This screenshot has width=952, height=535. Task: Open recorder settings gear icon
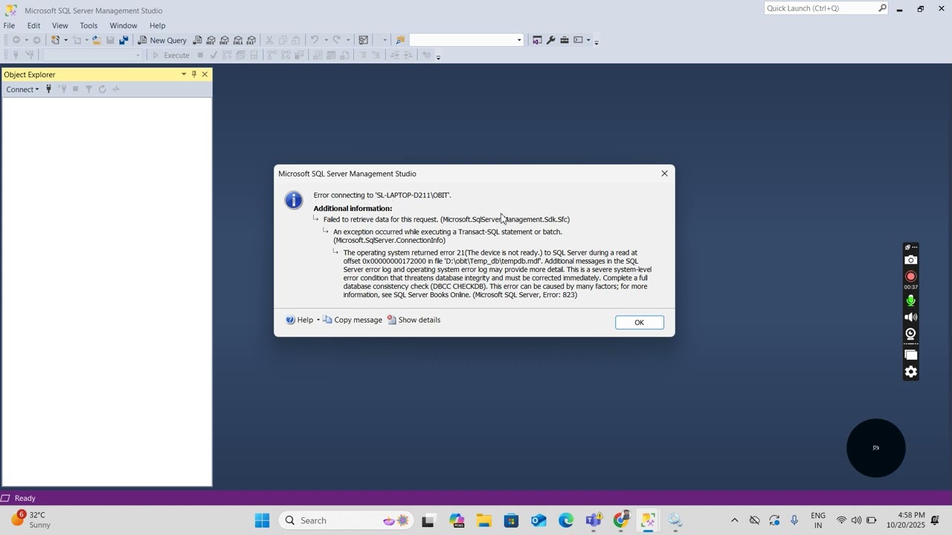pyautogui.click(x=910, y=372)
